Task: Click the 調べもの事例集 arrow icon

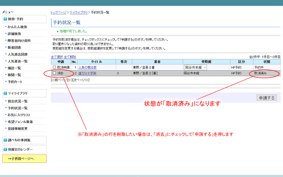Action: pyautogui.click(x=5, y=140)
